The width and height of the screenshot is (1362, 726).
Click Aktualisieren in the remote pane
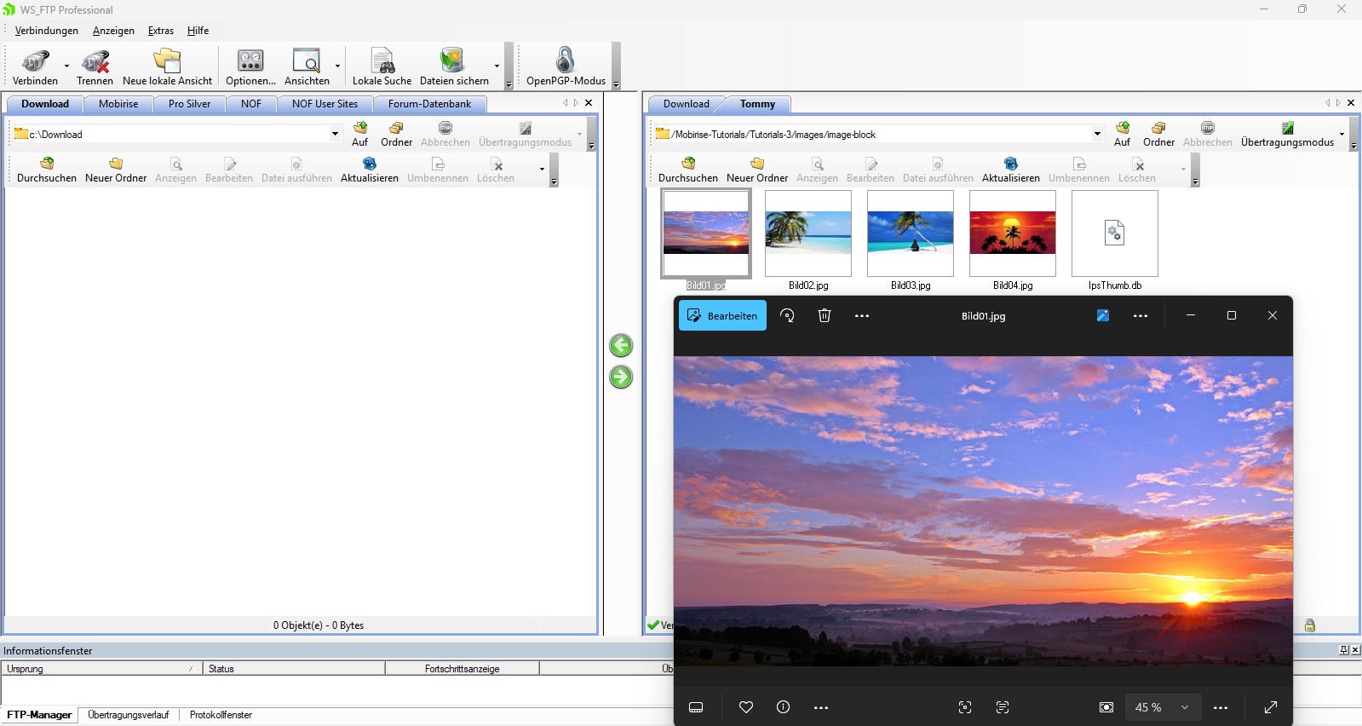pos(1010,169)
